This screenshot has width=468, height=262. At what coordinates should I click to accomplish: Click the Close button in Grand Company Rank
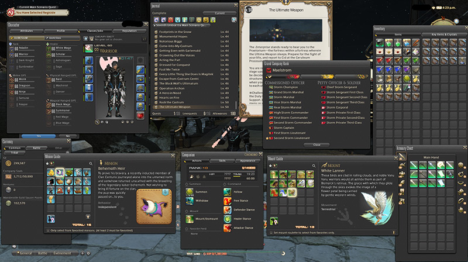tap(316, 144)
